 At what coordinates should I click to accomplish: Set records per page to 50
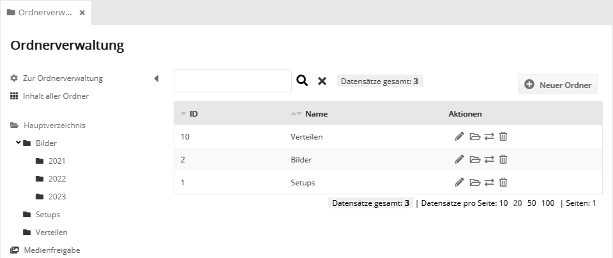pyautogui.click(x=531, y=203)
